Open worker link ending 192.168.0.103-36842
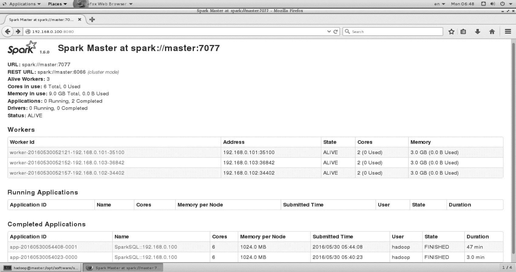Viewport: 516px width, 272px height. pyautogui.click(x=67, y=163)
